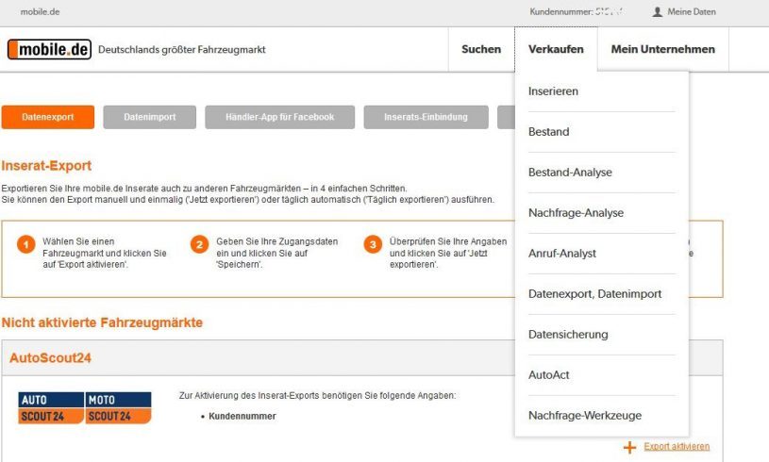
Task: Open the Händler-App für Facebook tab
Action: coord(279,117)
